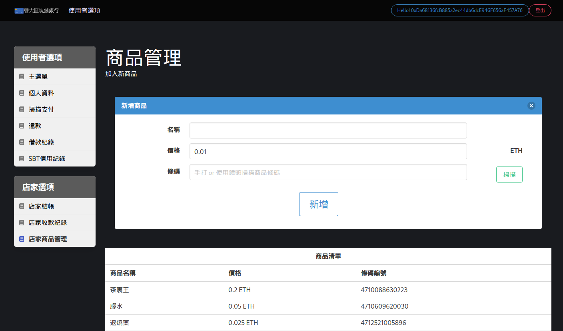Click the book icon beside 個人資料
Screen dimensions: 563x331
(22, 93)
